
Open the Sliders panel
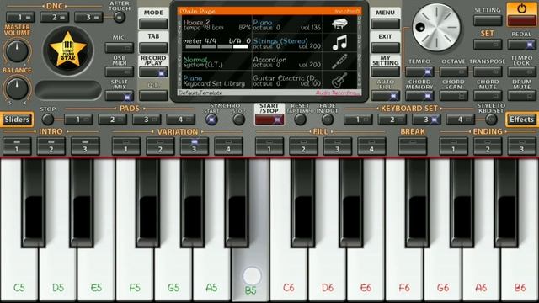(17, 120)
